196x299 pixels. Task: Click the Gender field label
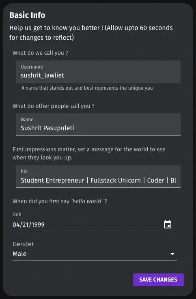[23, 244]
